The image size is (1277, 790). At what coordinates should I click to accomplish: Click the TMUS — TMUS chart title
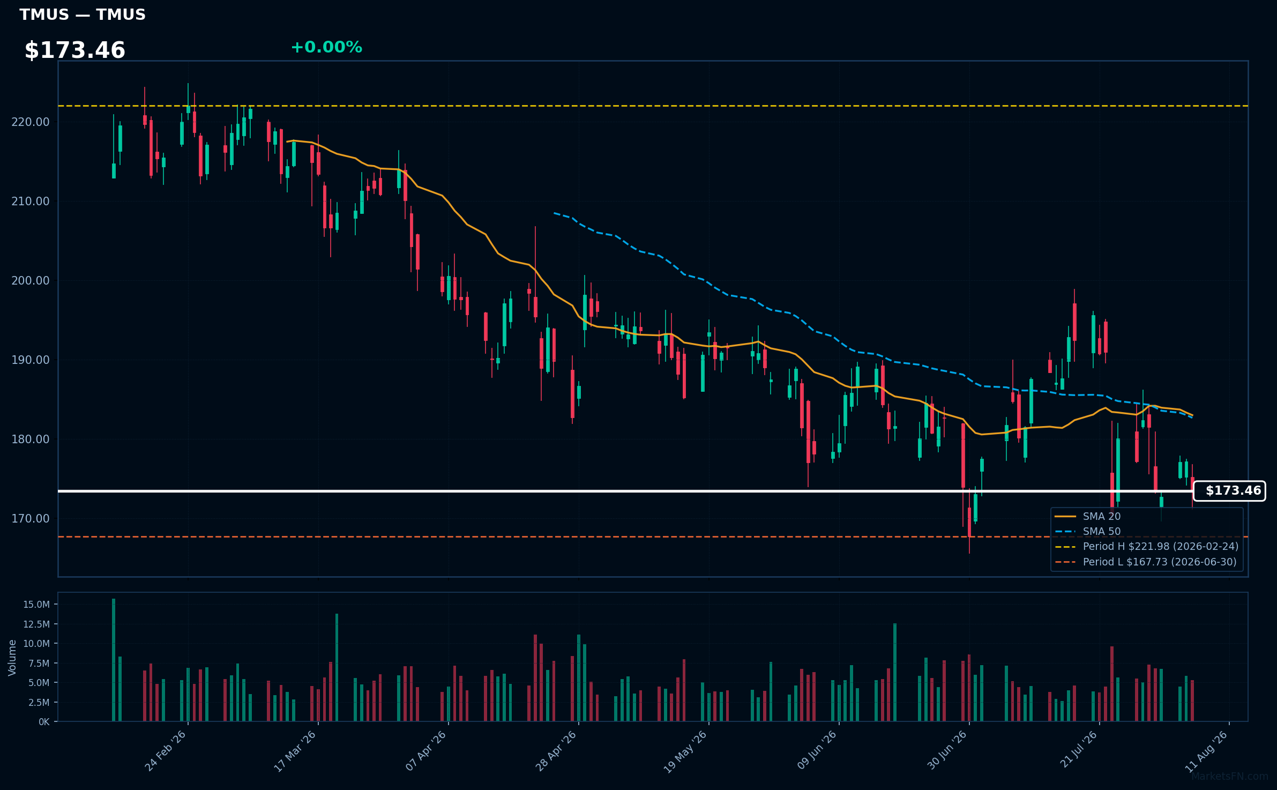(x=83, y=14)
